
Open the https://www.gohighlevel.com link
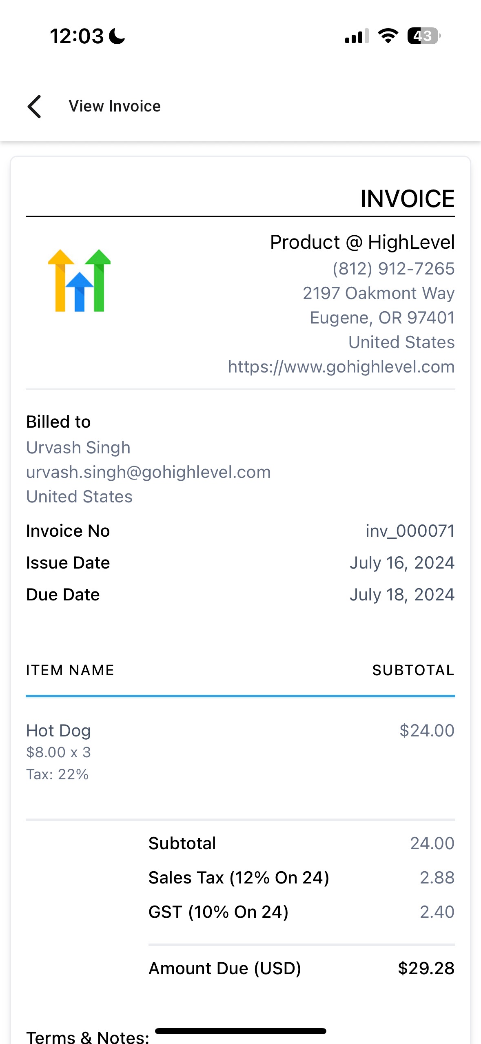pyautogui.click(x=341, y=366)
